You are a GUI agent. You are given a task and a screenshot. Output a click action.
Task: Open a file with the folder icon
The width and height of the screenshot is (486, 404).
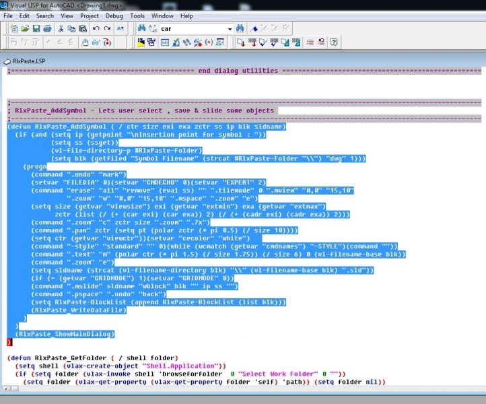click(26, 29)
